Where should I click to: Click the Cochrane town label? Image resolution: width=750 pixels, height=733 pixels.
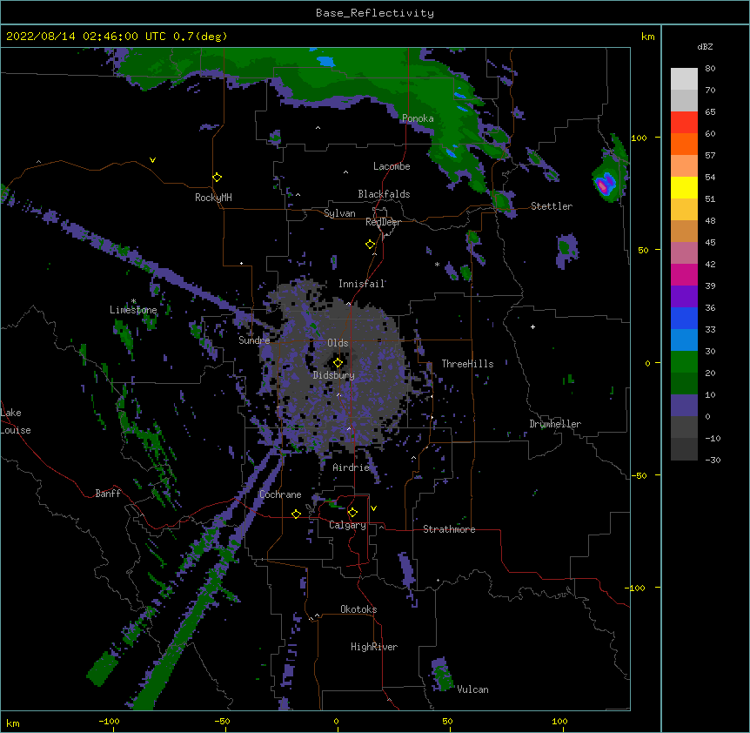280,494
